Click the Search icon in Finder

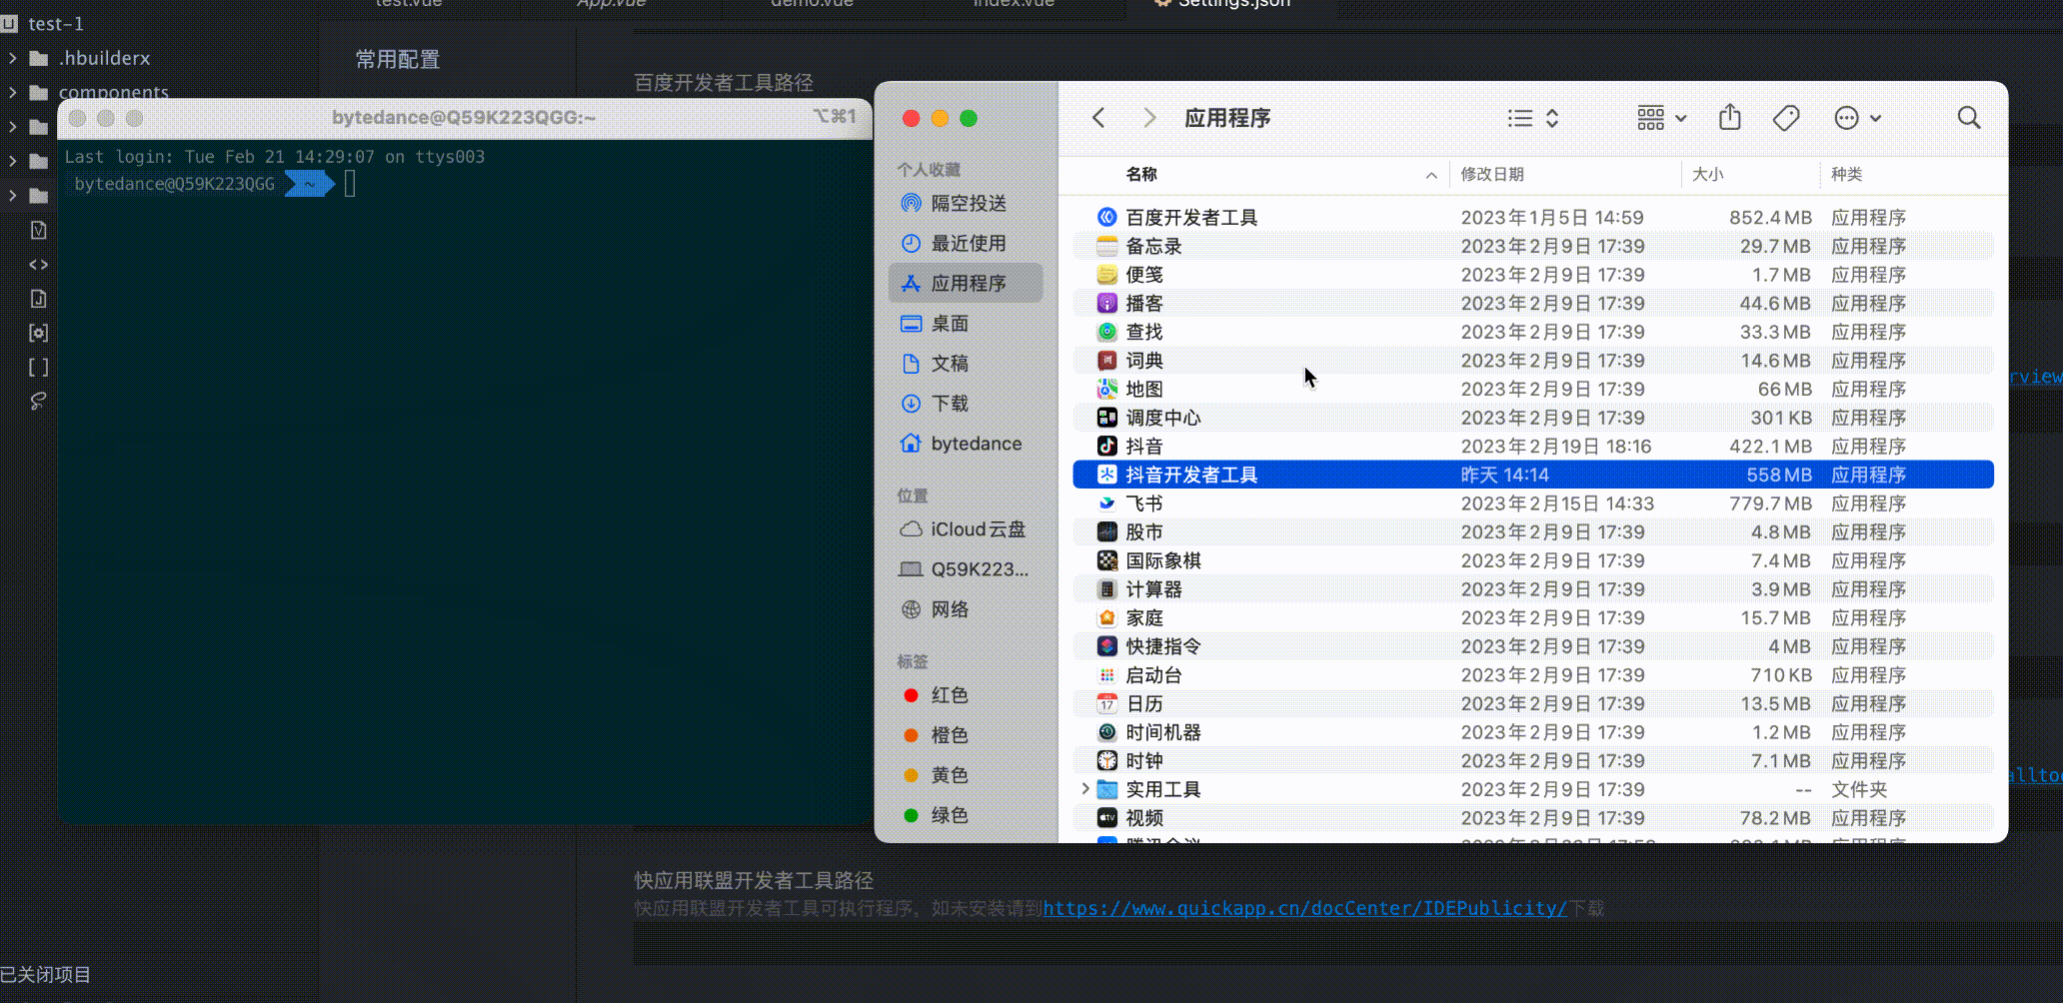tap(1969, 118)
